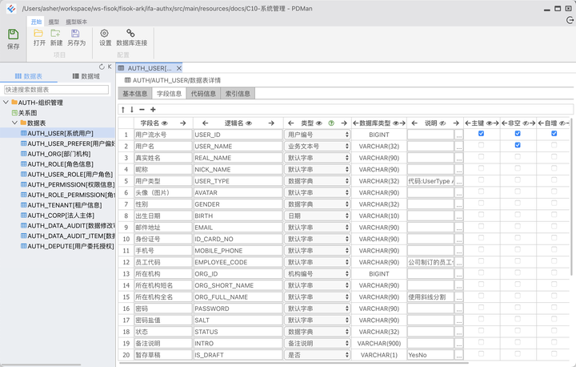Viewport: 576px width, 367px height.
Task: Collapse the 数据表 folder node
Action: pos(14,123)
